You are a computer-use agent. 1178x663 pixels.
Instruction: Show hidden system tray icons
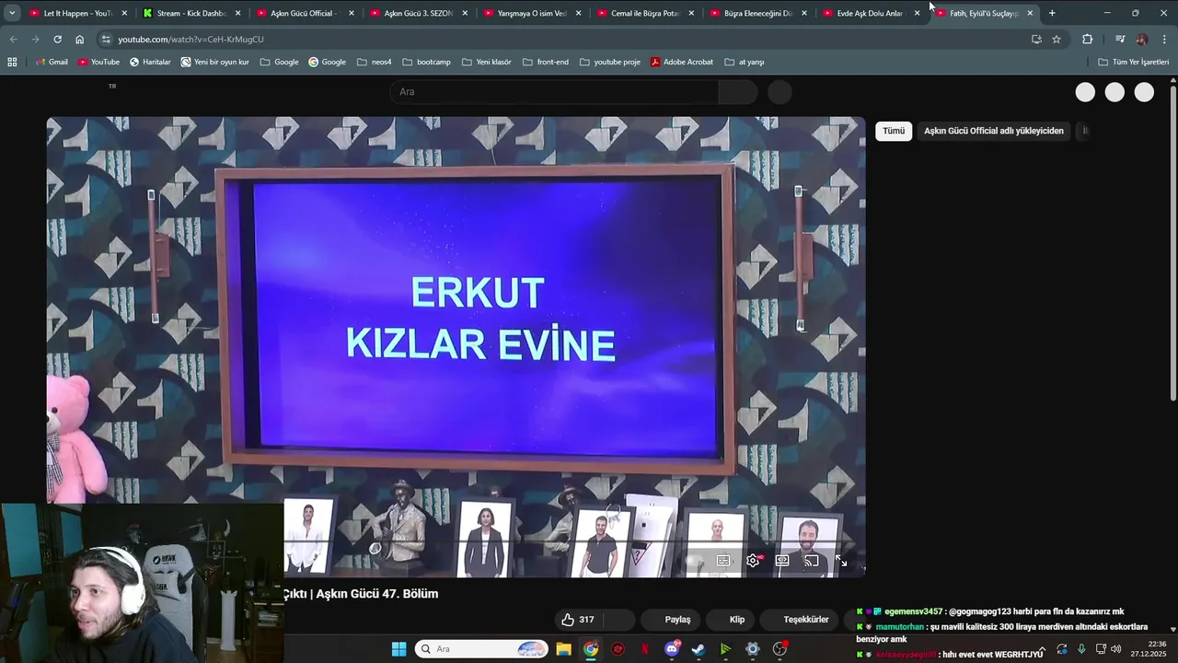pyautogui.click(x=1041, y=649)
